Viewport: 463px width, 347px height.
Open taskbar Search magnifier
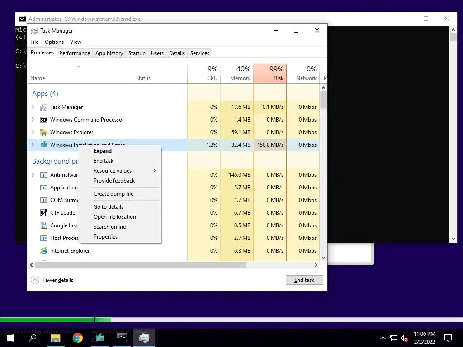point(33,338)
